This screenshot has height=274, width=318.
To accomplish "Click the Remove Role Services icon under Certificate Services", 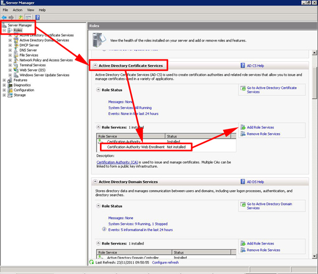I will click(x=243, y=134).
